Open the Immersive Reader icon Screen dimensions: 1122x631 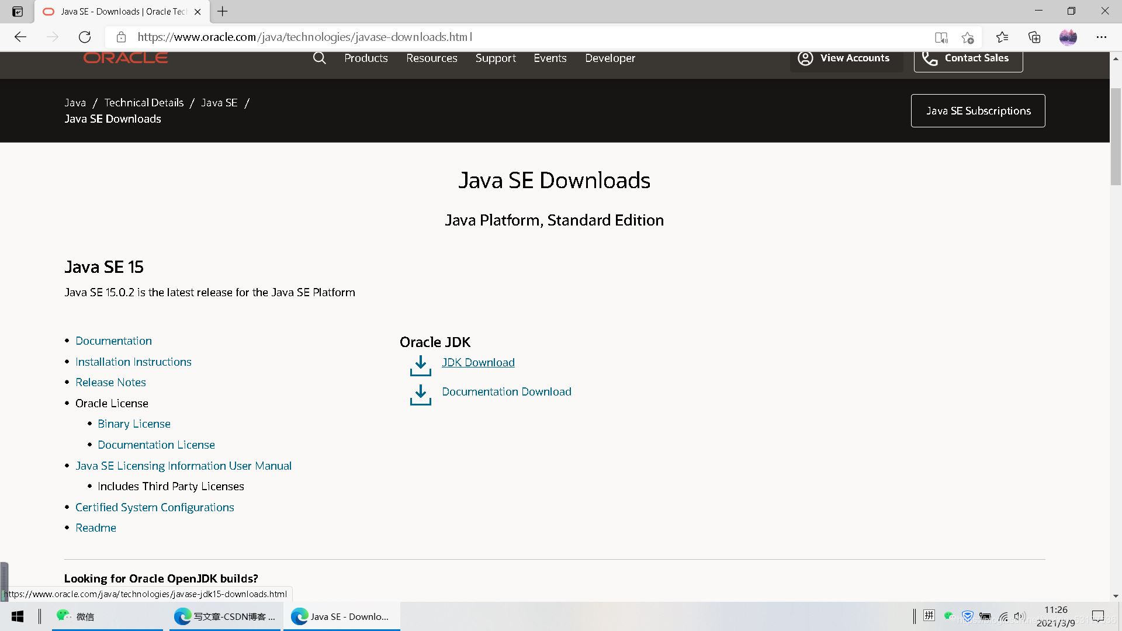[x=941, y=37]
